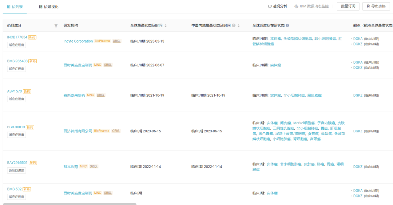This screenshot has height=205, width=393.
Task: Open Incyte Corporation organization link
Action: click(78, 41)
